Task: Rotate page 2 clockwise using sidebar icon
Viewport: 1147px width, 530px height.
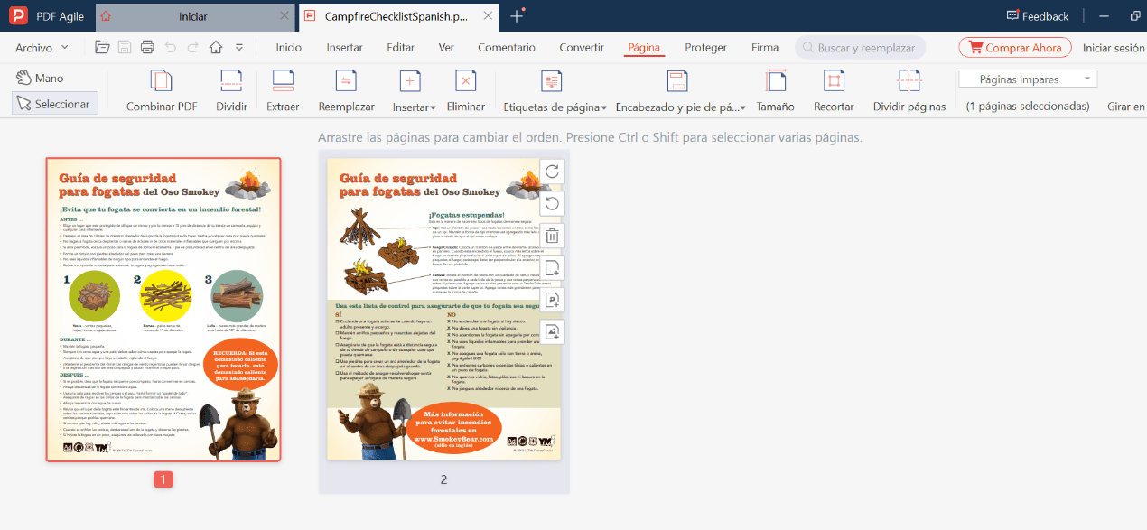Action: [551, 171]
